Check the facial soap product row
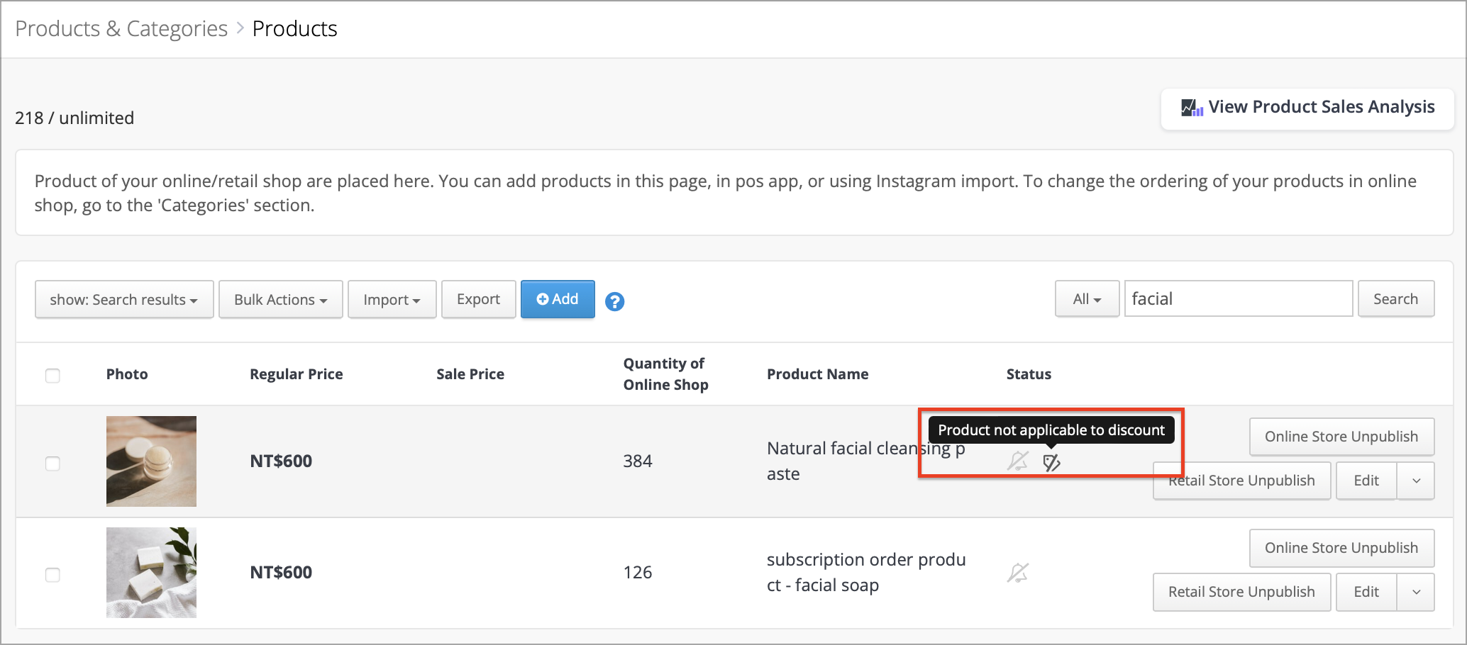The image size is (1467, 645). point(52,575)
